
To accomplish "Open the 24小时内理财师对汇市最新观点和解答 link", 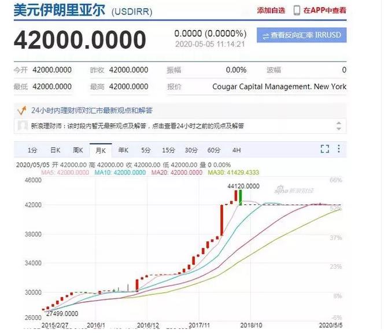I will coord(92,111).
